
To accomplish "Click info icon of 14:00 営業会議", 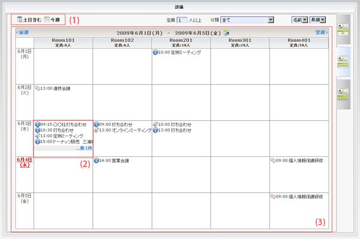I will point(97,161).
